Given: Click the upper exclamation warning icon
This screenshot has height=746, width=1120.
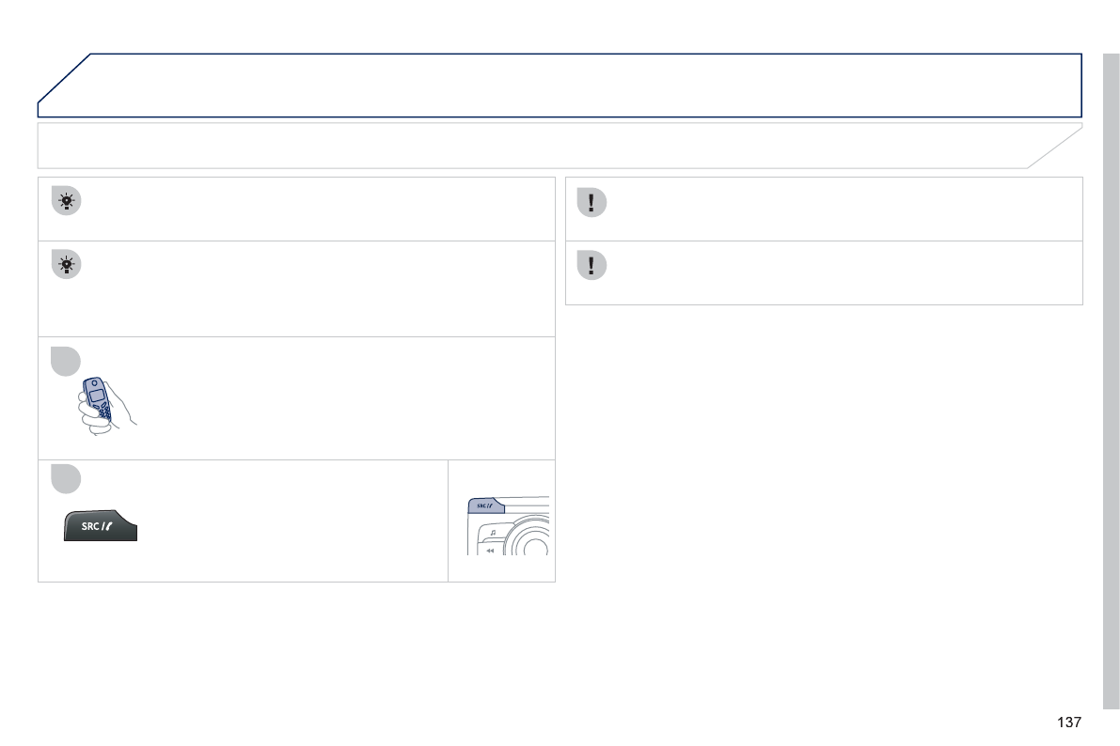Looking at the screenshot, I should tap(592, 203).
